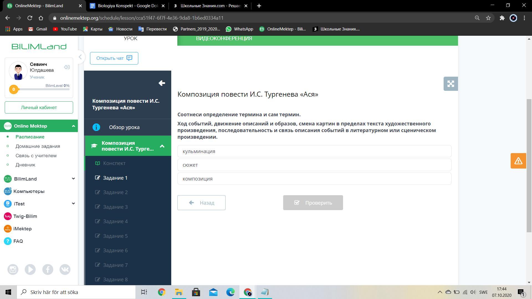The width and height of the screenshot is (532, 299).
Task: Click the Открыть чат button
Action: (114, 58)
